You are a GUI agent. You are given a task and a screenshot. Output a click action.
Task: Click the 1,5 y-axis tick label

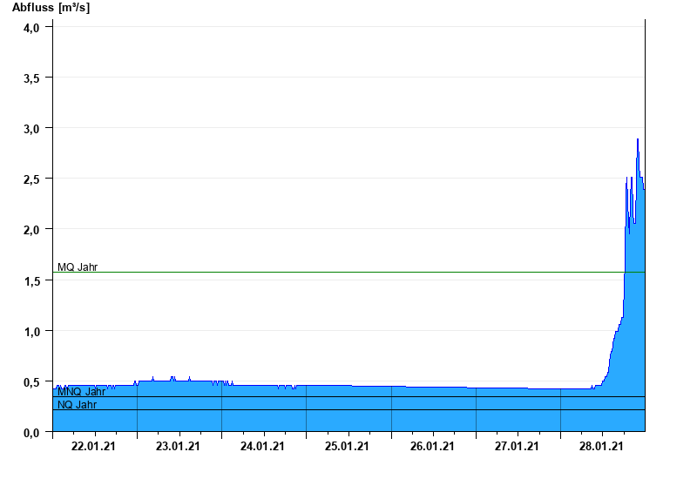click(32, 280)
